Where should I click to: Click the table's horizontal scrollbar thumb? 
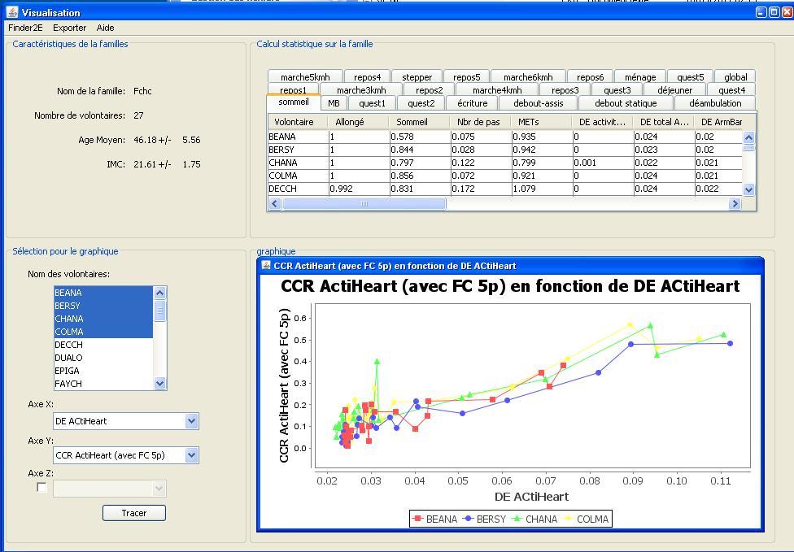click(x=364, y=203)
